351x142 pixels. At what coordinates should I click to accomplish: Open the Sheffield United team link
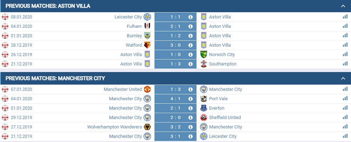pyautogui.click(x=225, y=118)
